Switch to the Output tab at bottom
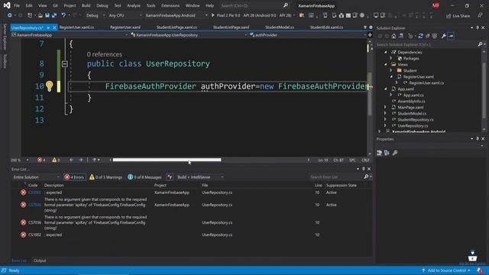This screenshot has height=275, width=489. (x=40, y=260)
